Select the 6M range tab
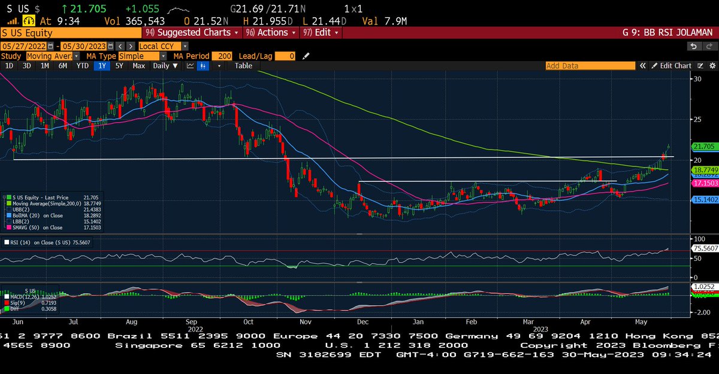The height and width of the screenshot is (374, 719). (62, 66)
